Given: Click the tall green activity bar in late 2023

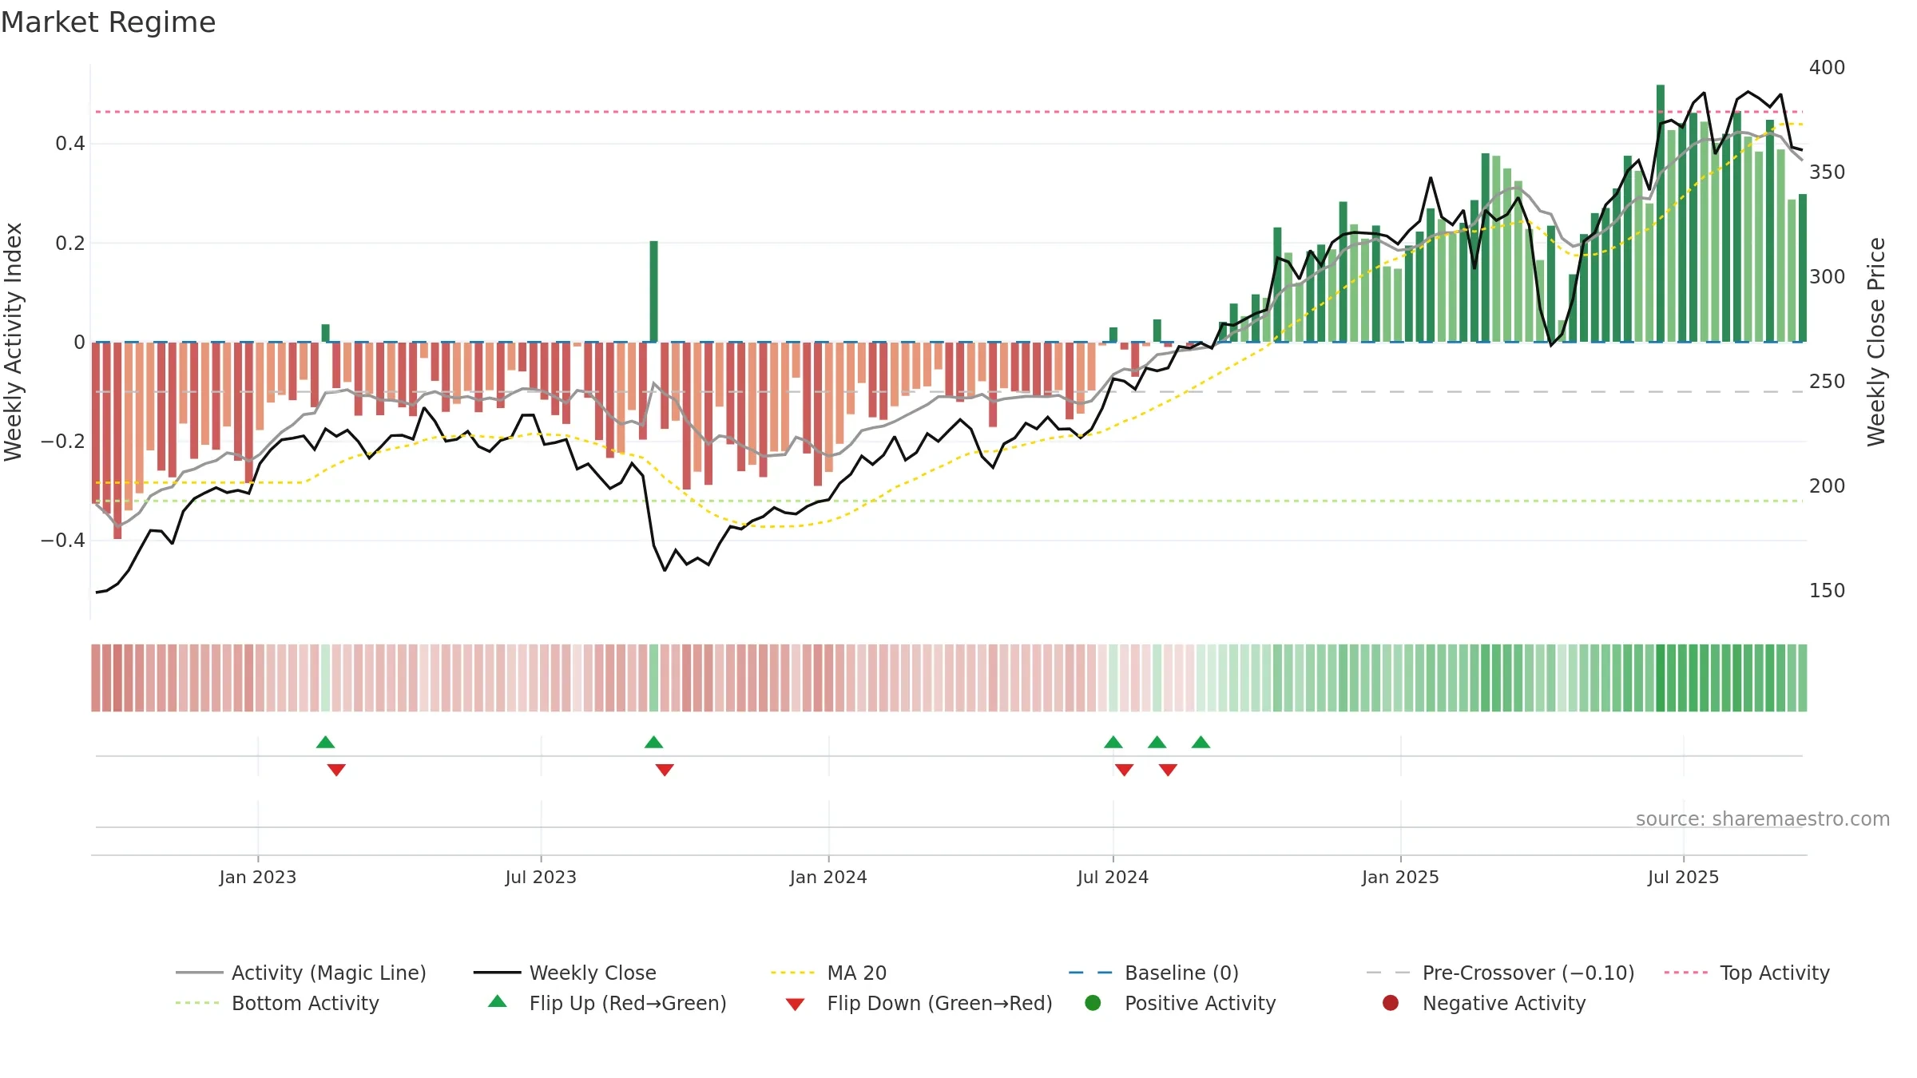Looking at the screenshot, I should pos(653,291).
